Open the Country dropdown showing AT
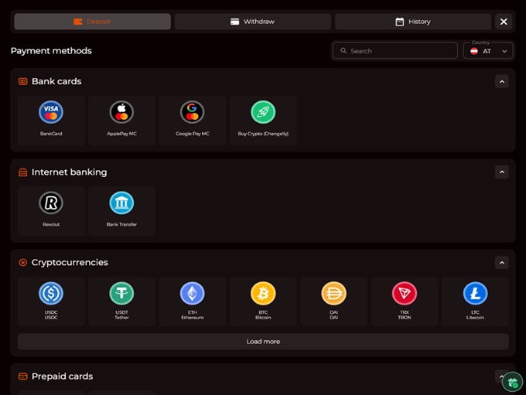The height and width of the screenshot is (395, 526). click(487, 51)
